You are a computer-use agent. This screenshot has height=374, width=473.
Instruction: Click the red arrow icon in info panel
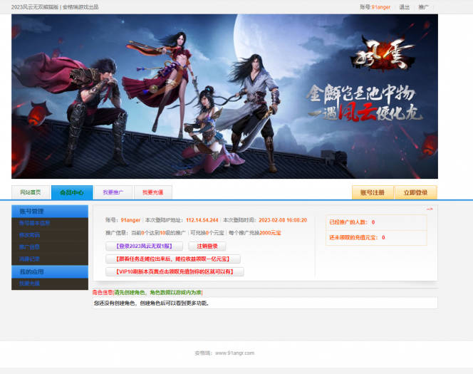point(430,209)
